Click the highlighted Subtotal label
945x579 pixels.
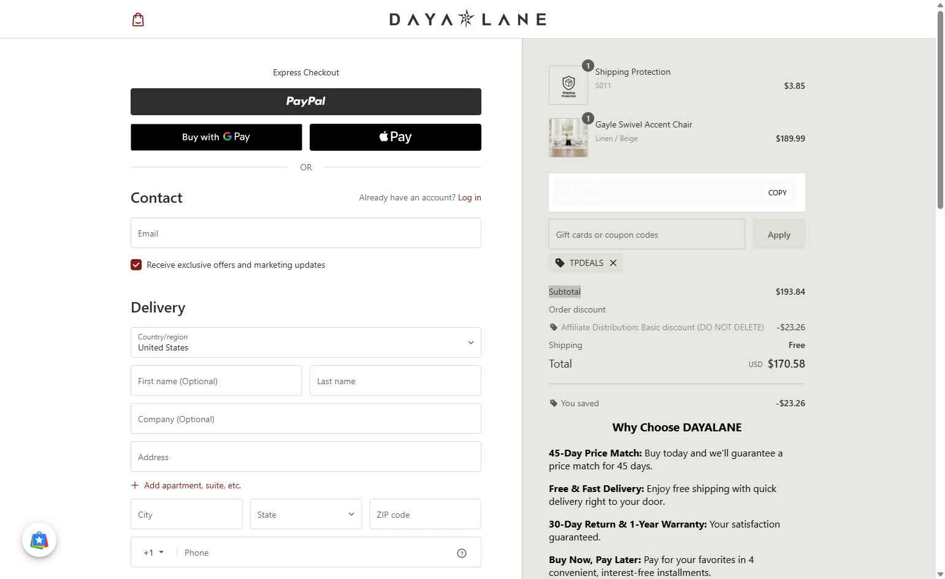point(565,292)
